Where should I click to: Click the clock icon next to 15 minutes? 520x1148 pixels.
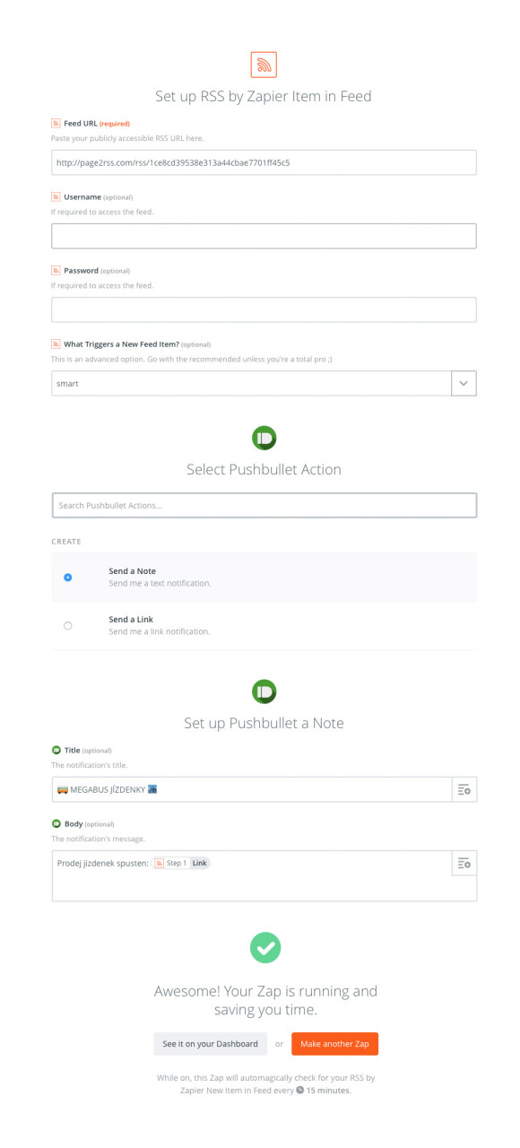pos(300,1091)
